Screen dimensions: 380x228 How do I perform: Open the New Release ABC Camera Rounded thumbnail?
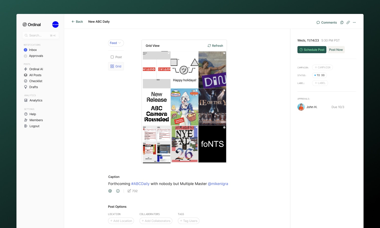[x=157, y=107]
